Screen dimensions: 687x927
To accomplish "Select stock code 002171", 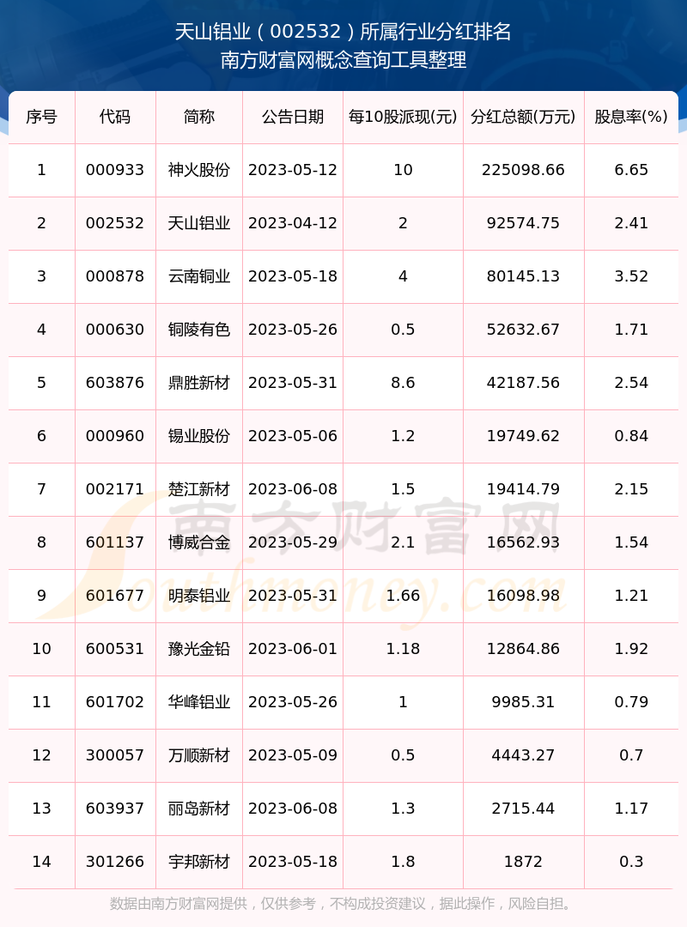I will pyautogui.click(x=115, y=489).
